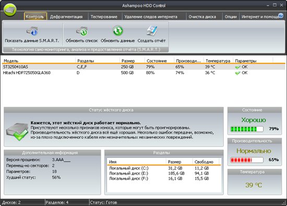Sort drives by Температура column header
This screenshot has height=206, width=287.
(218, 61)
